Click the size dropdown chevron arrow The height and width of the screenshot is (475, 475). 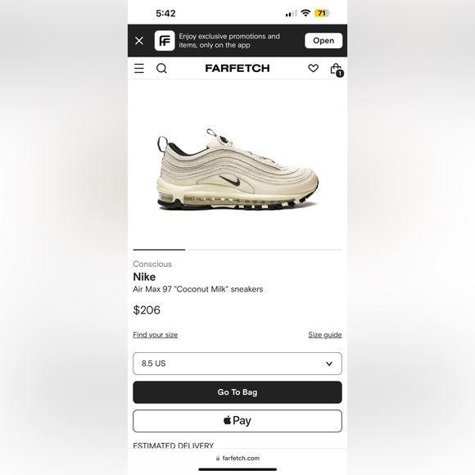point(329,364)
